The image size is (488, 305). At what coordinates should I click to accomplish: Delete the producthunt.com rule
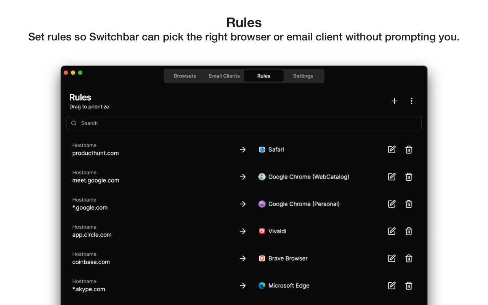tap(409, 149)
